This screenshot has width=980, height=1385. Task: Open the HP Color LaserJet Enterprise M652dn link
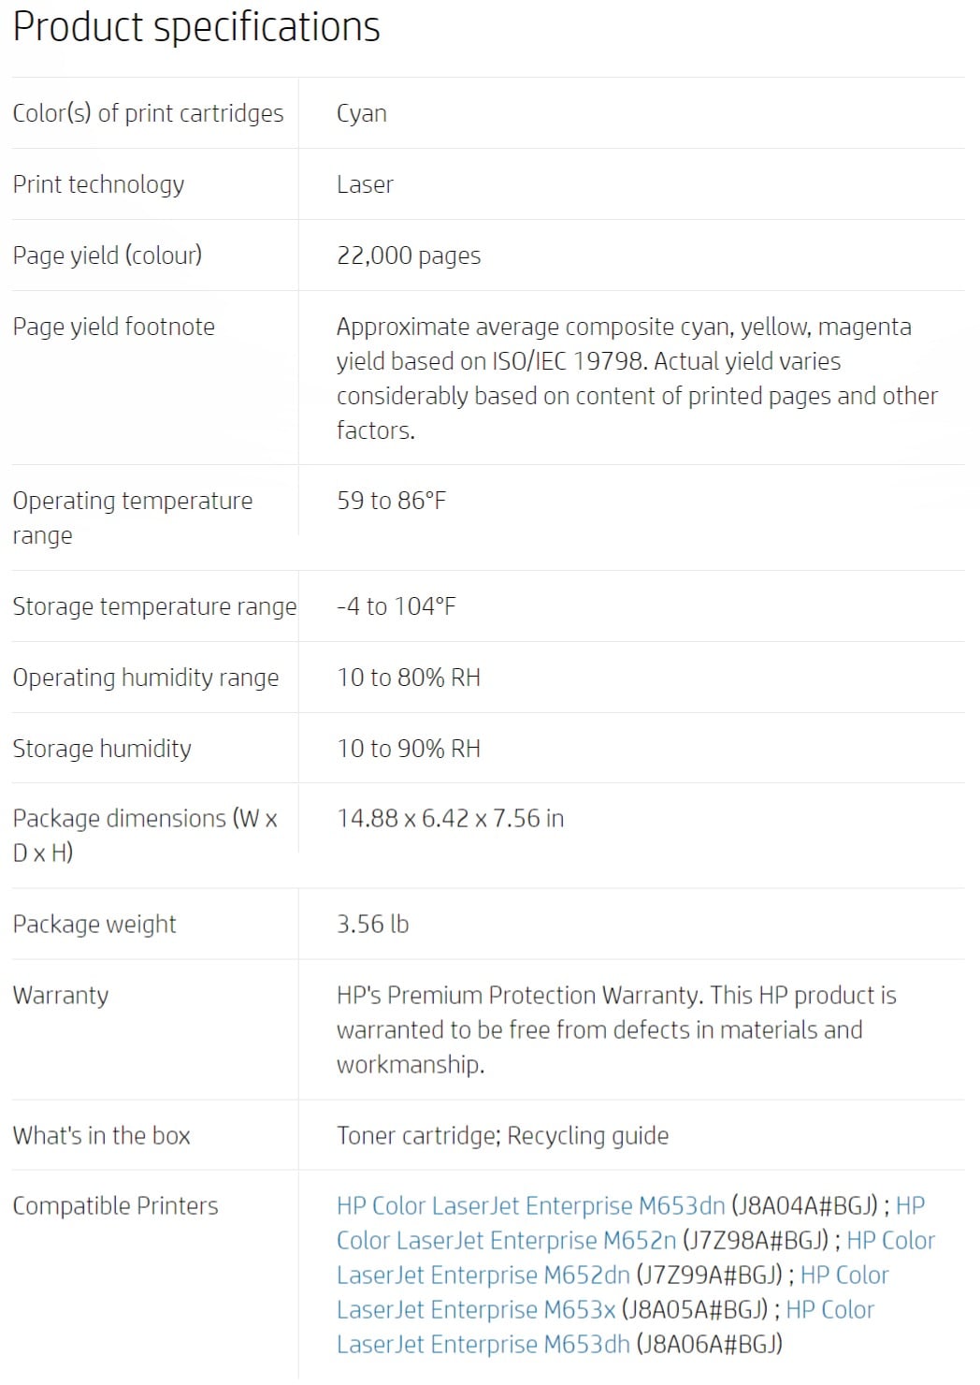click(x=483, y=1275)
